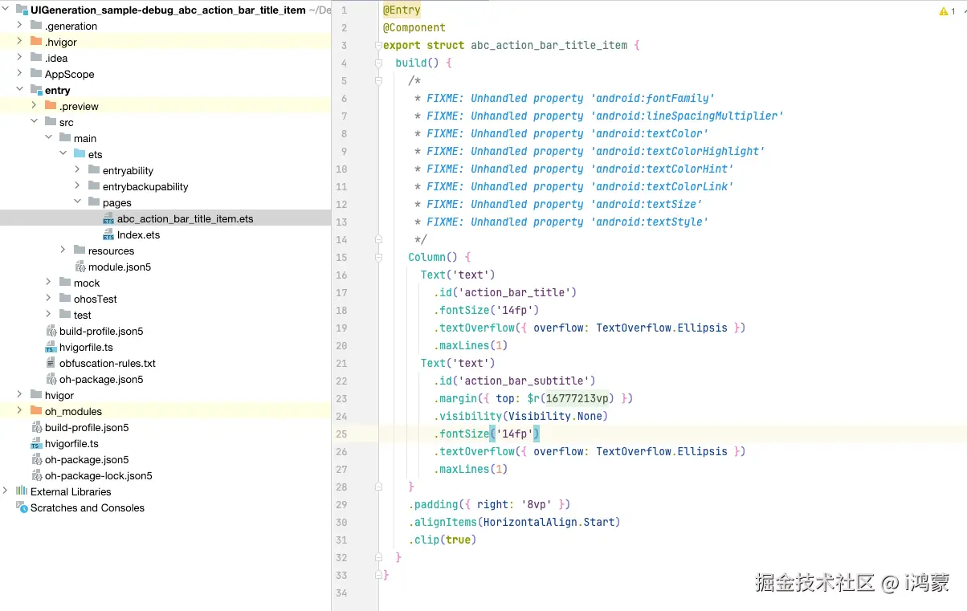
Task: Expand the .preview folder arrow
Action: pos(35,106)
